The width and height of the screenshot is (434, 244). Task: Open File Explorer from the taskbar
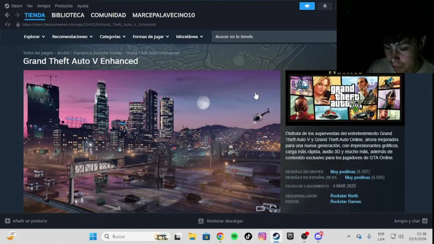point(192,237)
